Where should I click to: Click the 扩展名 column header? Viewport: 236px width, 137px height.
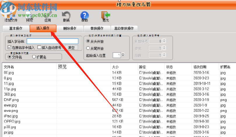[x=227, y=67]
